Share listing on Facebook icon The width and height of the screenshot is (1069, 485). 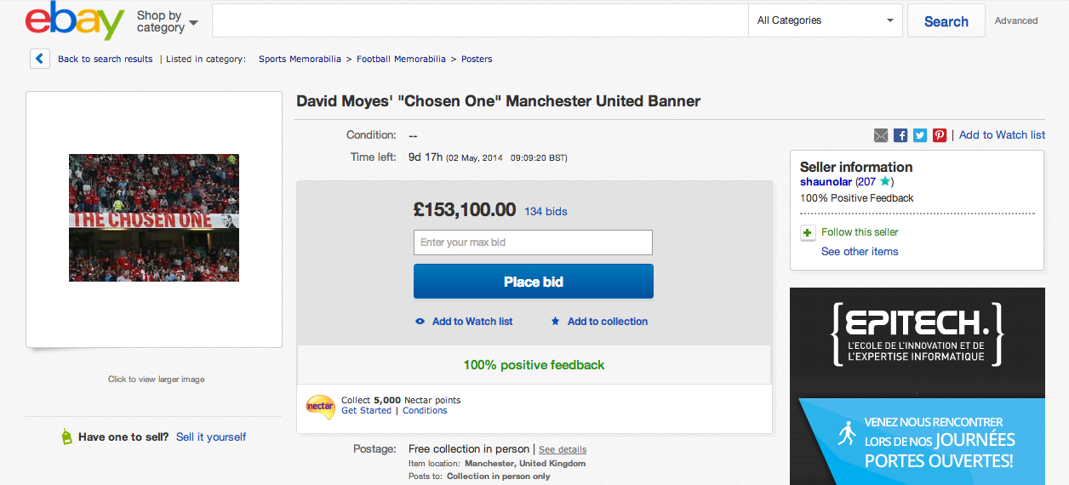tap(900, 135)
